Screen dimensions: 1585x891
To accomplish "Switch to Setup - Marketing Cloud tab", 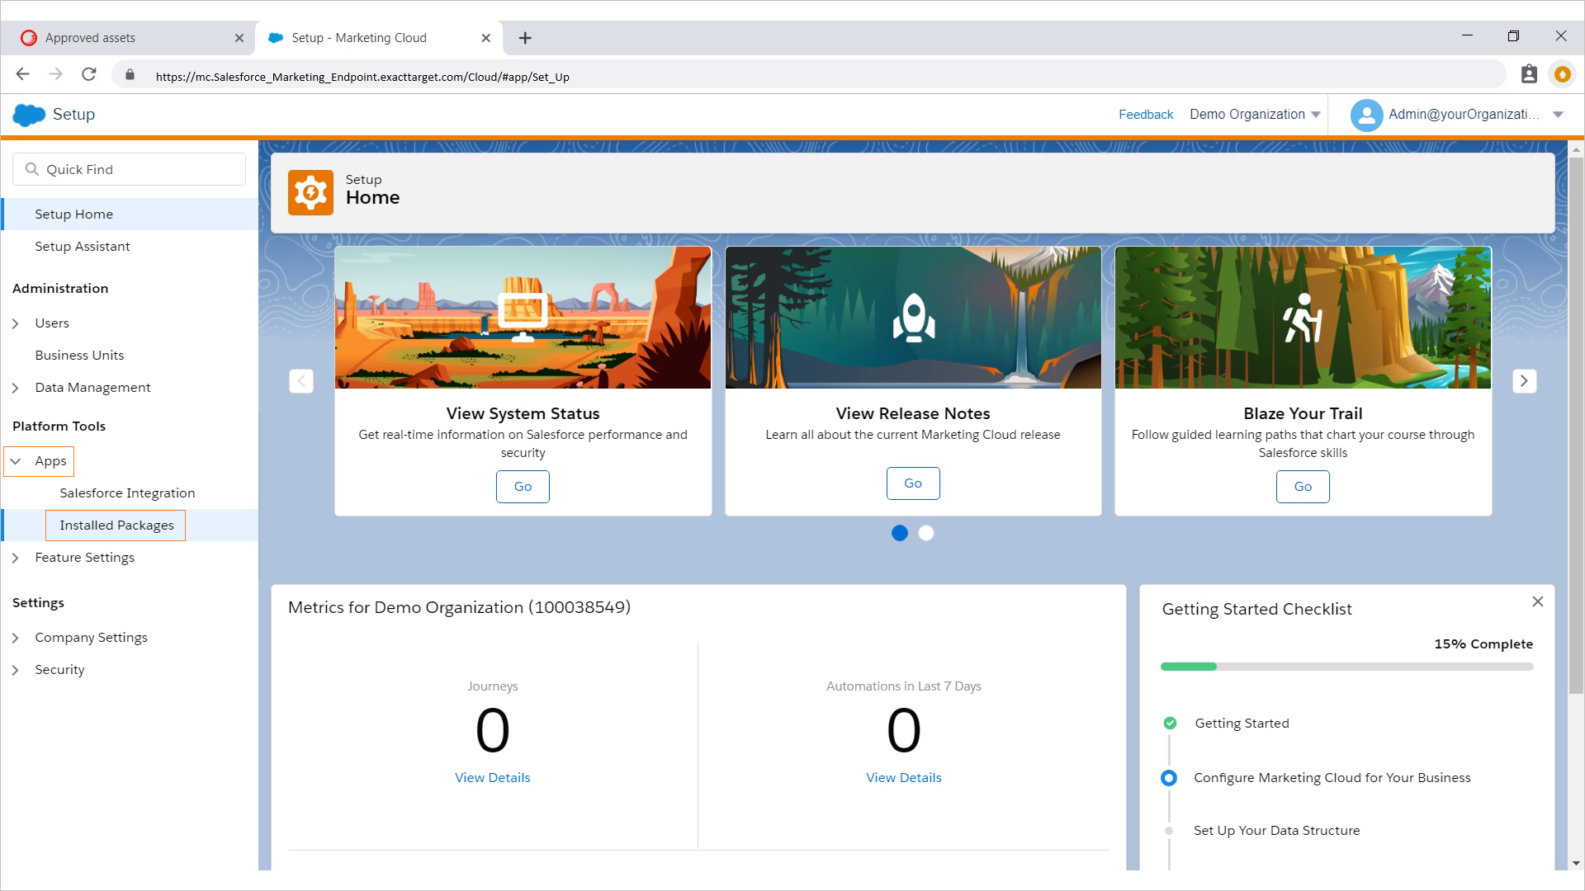I will tap(380, 38).
